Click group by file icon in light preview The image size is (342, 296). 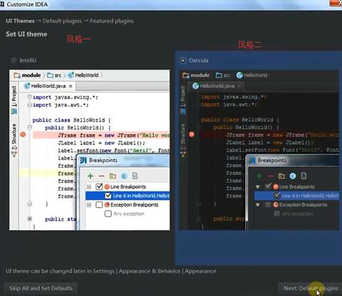click(135, 176)
